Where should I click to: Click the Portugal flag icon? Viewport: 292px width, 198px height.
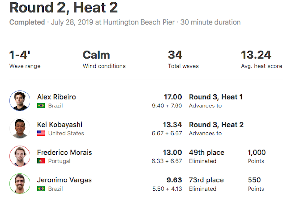(x=41, y=161)
